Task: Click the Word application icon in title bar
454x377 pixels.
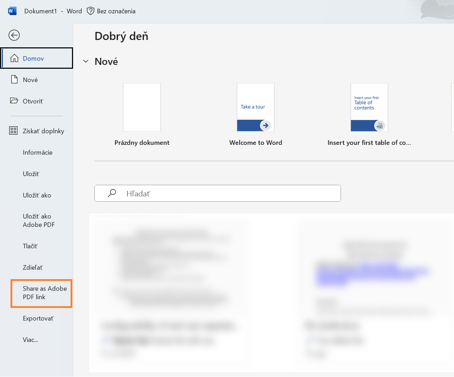Action: pyautogui.click(x=12, y=11)
